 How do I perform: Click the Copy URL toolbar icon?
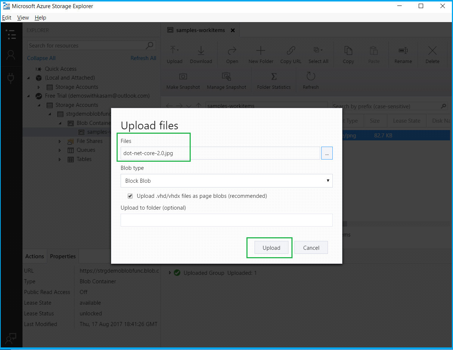[291, 50]
